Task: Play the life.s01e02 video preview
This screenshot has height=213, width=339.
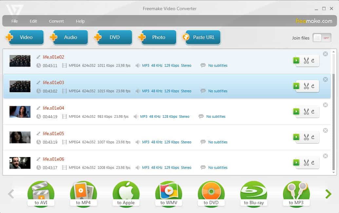Action: (x=296, y=61)
